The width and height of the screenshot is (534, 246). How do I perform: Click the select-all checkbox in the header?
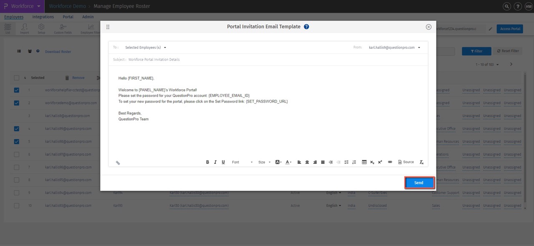coord(17,78)
